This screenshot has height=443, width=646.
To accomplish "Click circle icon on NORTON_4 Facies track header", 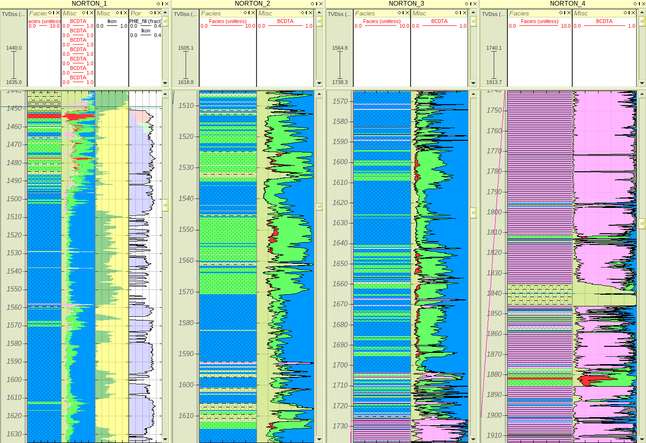I will [x=561, y=13].
